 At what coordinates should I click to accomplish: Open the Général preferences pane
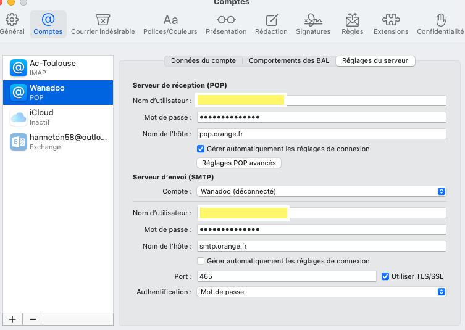coord(12,24)
